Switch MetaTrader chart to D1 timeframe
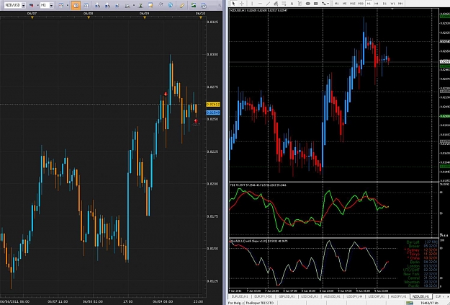The image size is (450, 305). pos(384,4)
